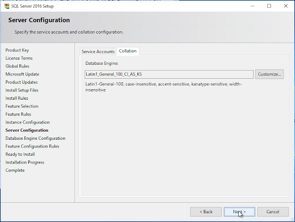
Task: Click the Database Engine collation field
Action: pos(169,74)
